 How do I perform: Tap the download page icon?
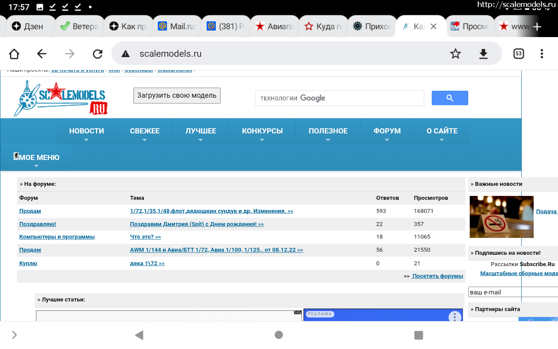(483, 54)
